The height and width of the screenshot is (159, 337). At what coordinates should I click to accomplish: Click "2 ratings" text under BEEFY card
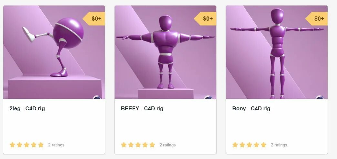[168, 145]
